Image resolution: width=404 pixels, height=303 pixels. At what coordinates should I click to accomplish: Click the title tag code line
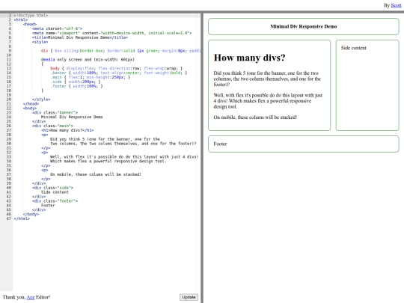pyautogui.click(x=80, y=37)
